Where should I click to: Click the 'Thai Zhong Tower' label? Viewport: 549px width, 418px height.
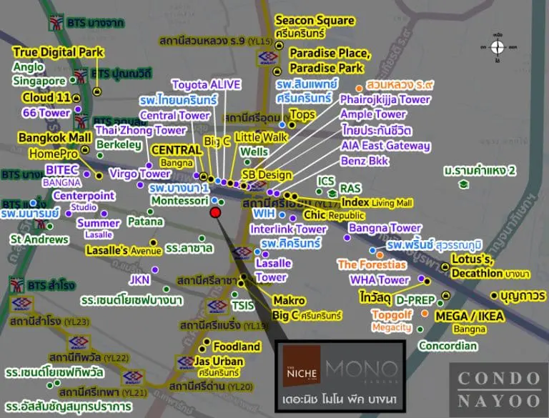point(140,130)
